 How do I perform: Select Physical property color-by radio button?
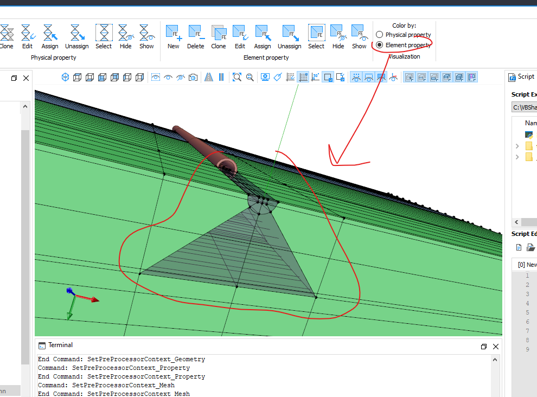pos(379,35)
